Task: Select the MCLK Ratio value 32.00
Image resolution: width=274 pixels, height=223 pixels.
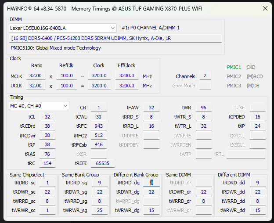Action: pos(36,76)
